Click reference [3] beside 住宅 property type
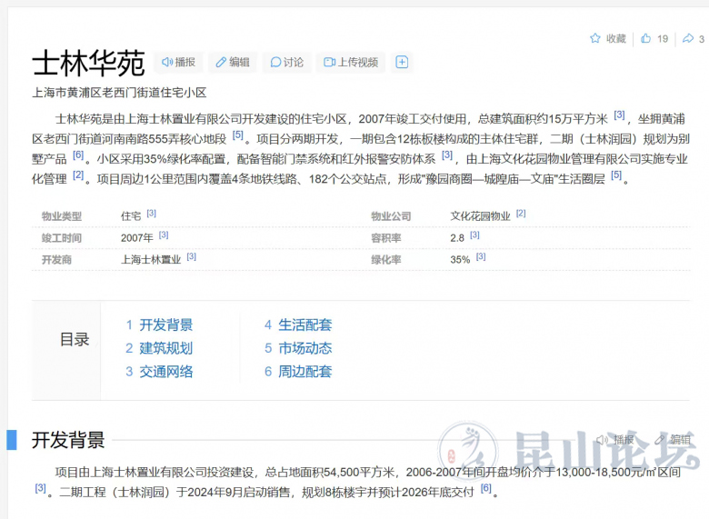Image resolution: width=709 pixels, height=519 pixels. 152,214
